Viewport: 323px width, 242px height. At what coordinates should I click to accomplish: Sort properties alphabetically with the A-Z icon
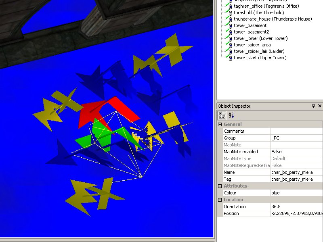[231, 115]
